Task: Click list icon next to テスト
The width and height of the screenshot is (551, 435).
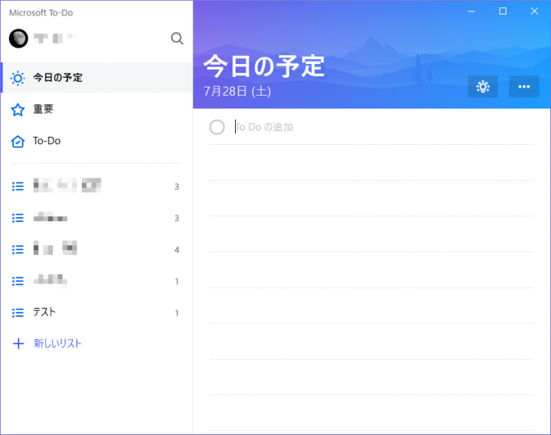Action: pos(18,313)
